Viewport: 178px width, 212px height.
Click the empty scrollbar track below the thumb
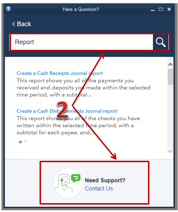pyautogui.click(x=170, y=117)
